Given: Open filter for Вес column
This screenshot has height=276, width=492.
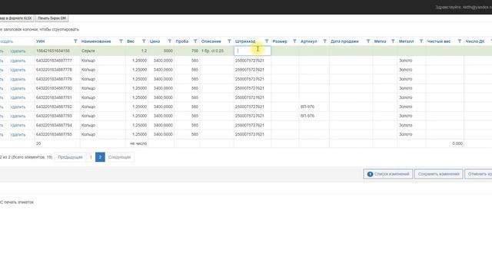Looking at the screenshot, I should tap(144, 41).
